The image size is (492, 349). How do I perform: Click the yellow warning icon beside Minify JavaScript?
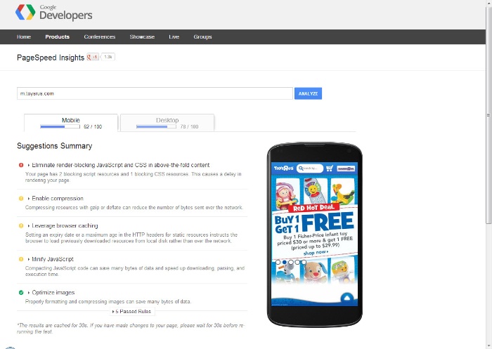[21, 259]
